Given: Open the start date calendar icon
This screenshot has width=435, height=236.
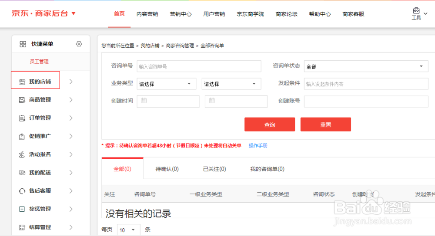Looking at the screenshot, I should click(x=144, y=101).
